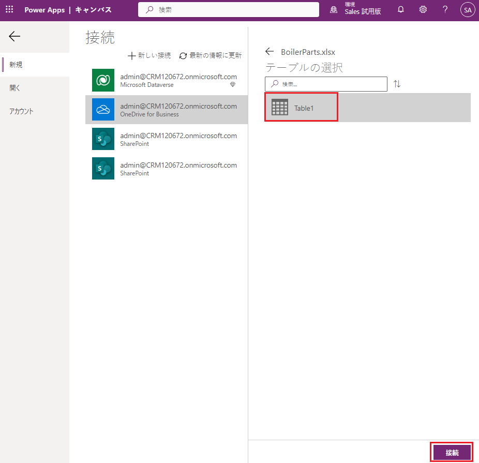
Task: Select the Table1 entry in the list
Action: click(x=367, y=108)
